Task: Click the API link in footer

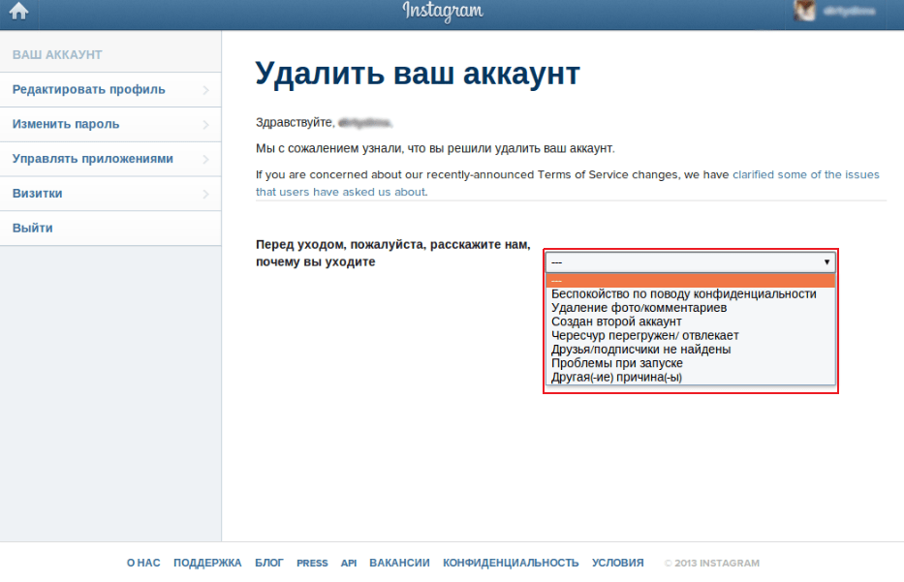Action: [348, 563]
